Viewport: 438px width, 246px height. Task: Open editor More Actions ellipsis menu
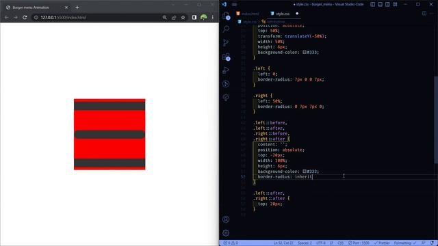432,14
